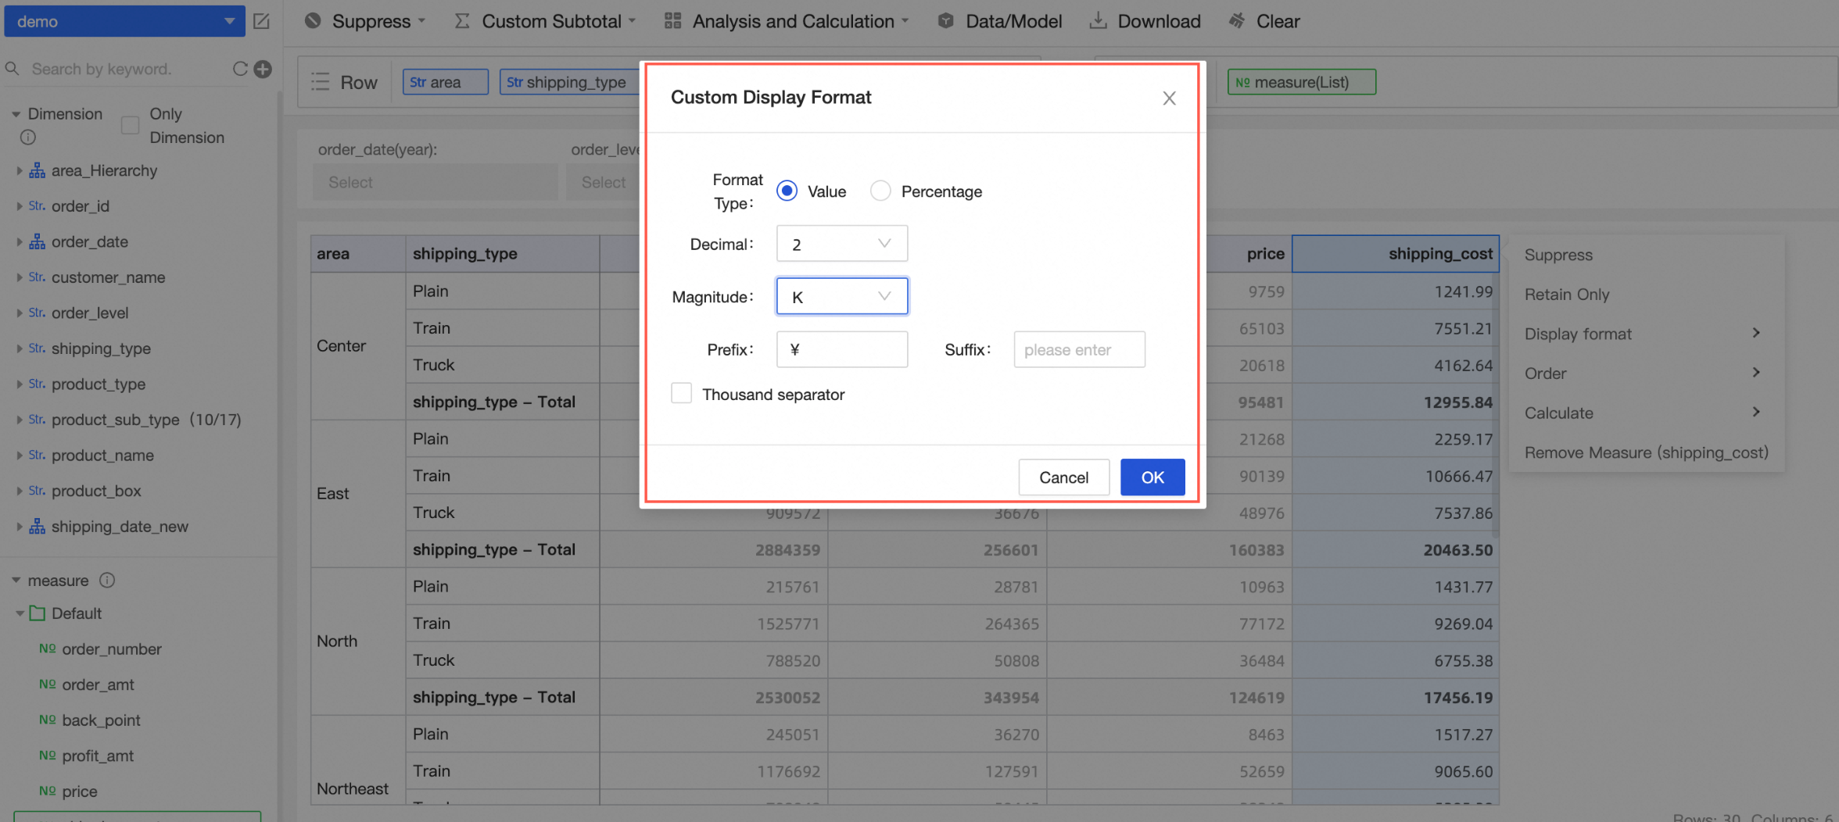The width and height of the screenshot is (1839, 822).
Task: Click the area_Hierarchy hierarchy icon
Action: 37,170
